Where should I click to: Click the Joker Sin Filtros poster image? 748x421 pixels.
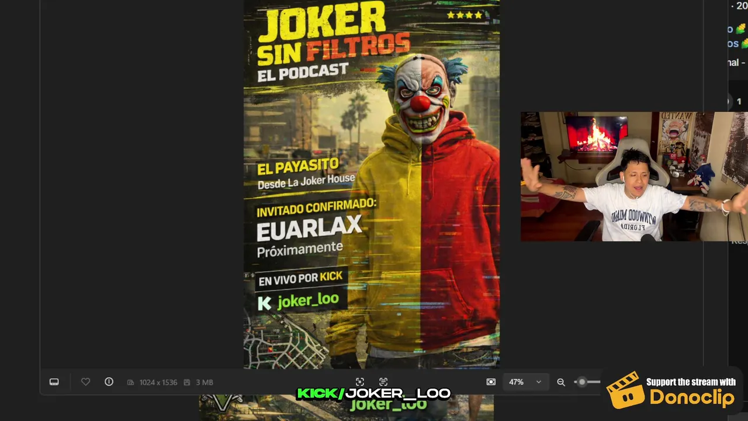pyautogui.click(x=372, y=184)
